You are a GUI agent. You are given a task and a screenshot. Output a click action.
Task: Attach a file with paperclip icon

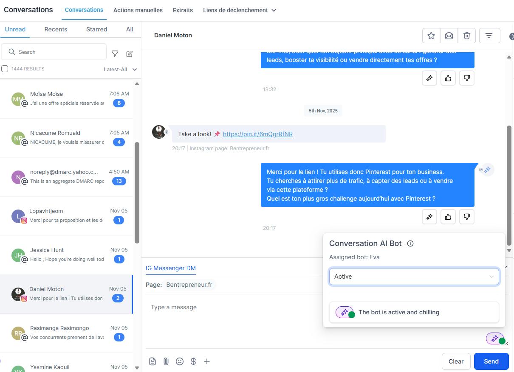166,361
